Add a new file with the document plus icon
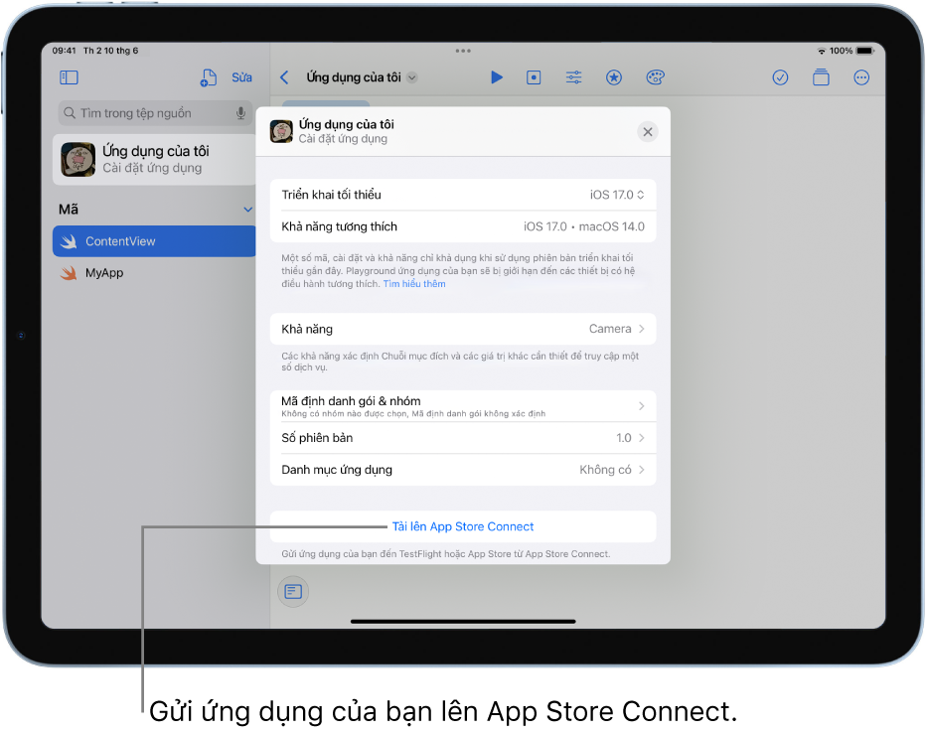 (208, 77)
